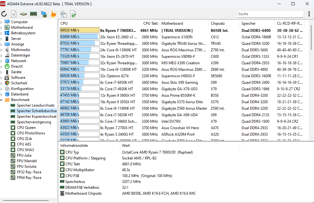Click the Anzeige display icon

point(7,44)
